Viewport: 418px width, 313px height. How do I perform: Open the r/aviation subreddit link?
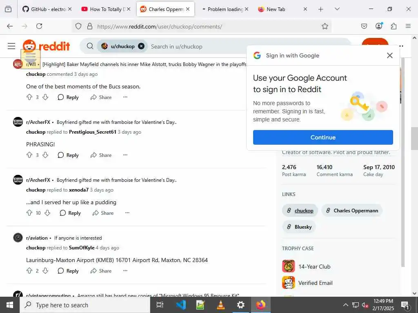point(37,238)
